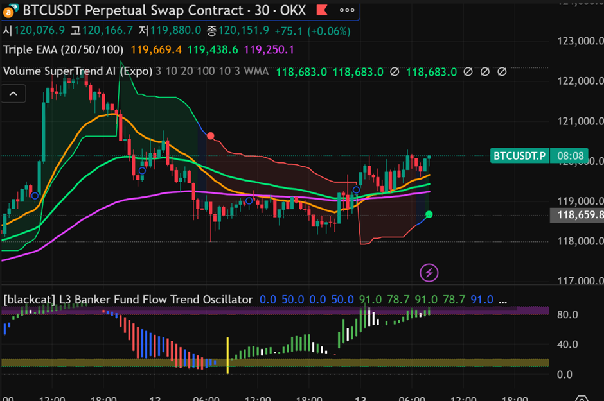The width and height of the screenshot is (604, 401).
Task: Click the red SuperTrend signal dot
Action: click(210, 136)
